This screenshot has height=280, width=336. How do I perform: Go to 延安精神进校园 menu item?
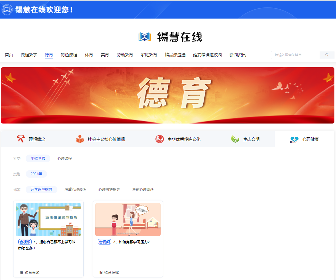pyautogui.click(x=207, y=55)
